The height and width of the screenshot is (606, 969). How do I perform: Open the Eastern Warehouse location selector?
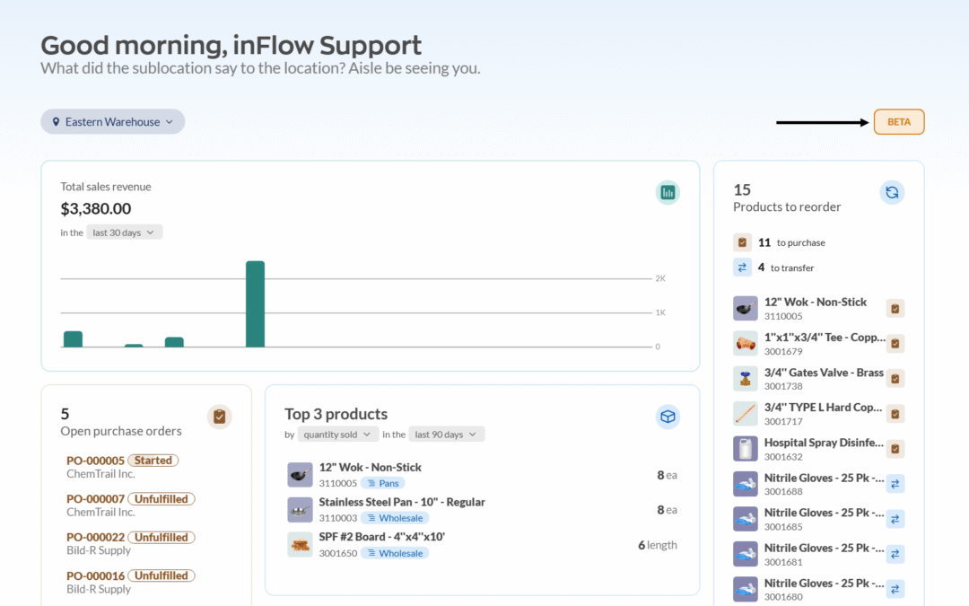(x=112, y=121)
